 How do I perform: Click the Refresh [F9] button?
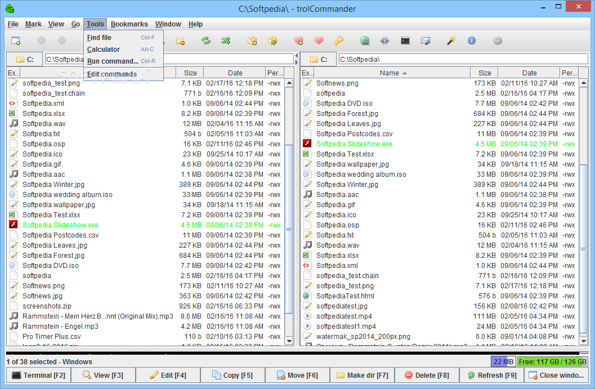point(492,375)
